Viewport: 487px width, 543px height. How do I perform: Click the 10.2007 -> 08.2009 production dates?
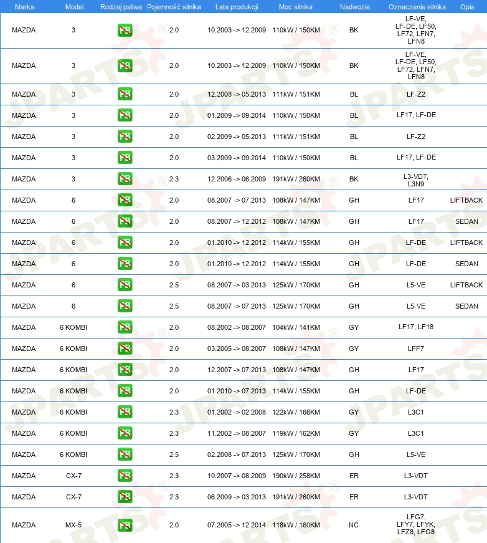(237, 476)
